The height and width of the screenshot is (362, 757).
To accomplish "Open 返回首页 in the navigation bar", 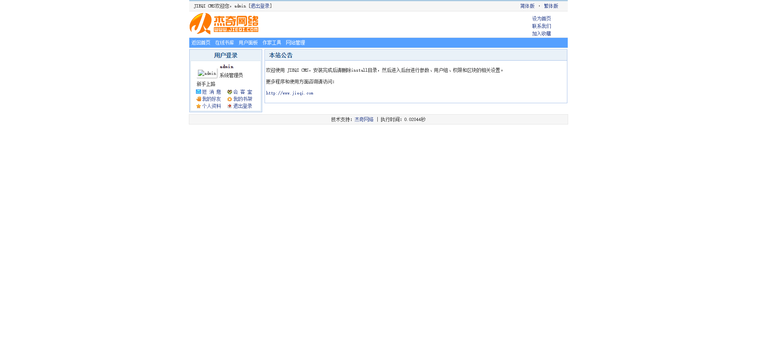I will [x=201, y=43].
